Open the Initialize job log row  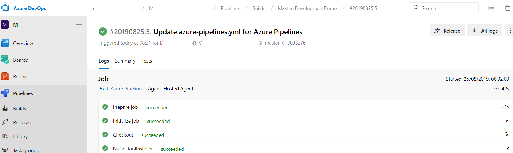pyautogui.click(x=306, y=120)
